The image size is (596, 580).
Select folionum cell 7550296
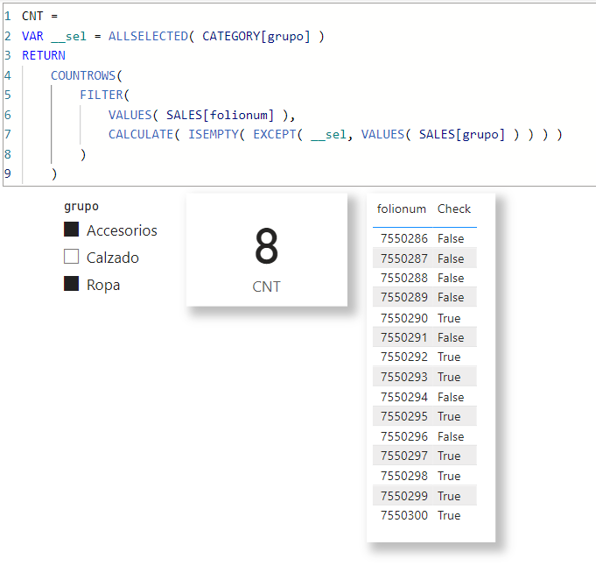[404, 436]
